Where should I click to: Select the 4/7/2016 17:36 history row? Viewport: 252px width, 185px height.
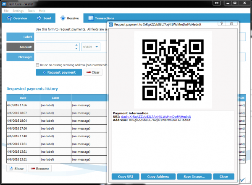[x=57, y=105]
